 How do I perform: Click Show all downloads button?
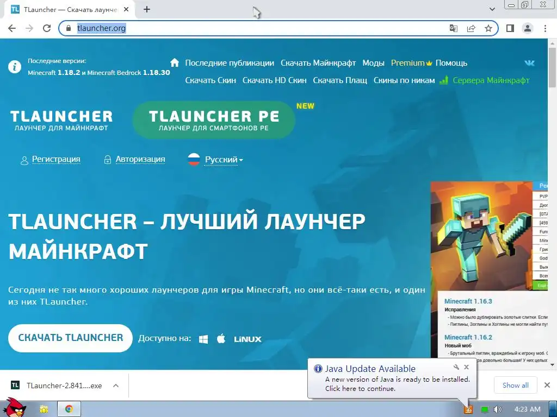point(516,386)
